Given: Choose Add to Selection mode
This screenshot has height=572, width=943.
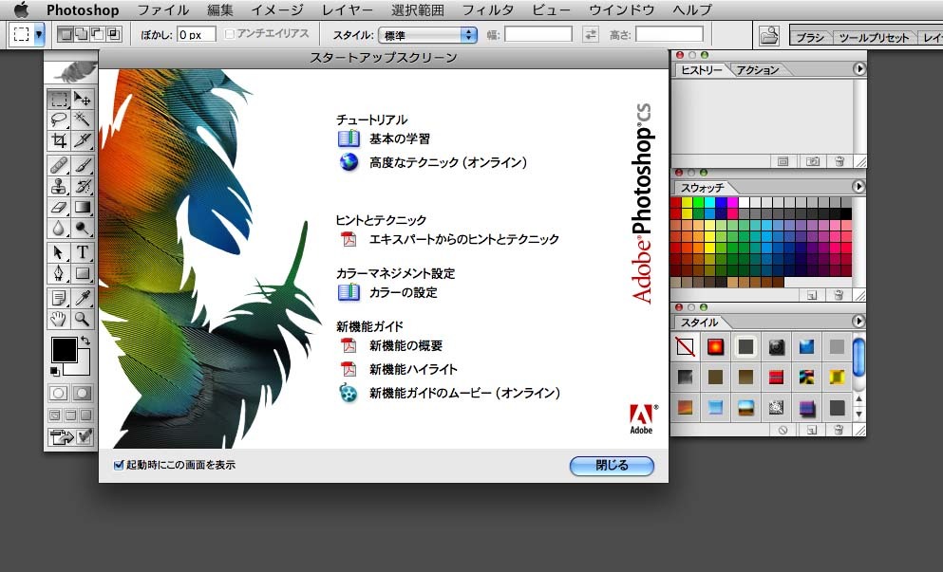Looking at the screenshot, I should (x=81, y=34).
